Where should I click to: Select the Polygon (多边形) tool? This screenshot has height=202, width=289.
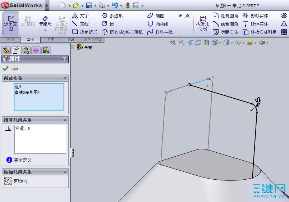click(x=113, y=16)
